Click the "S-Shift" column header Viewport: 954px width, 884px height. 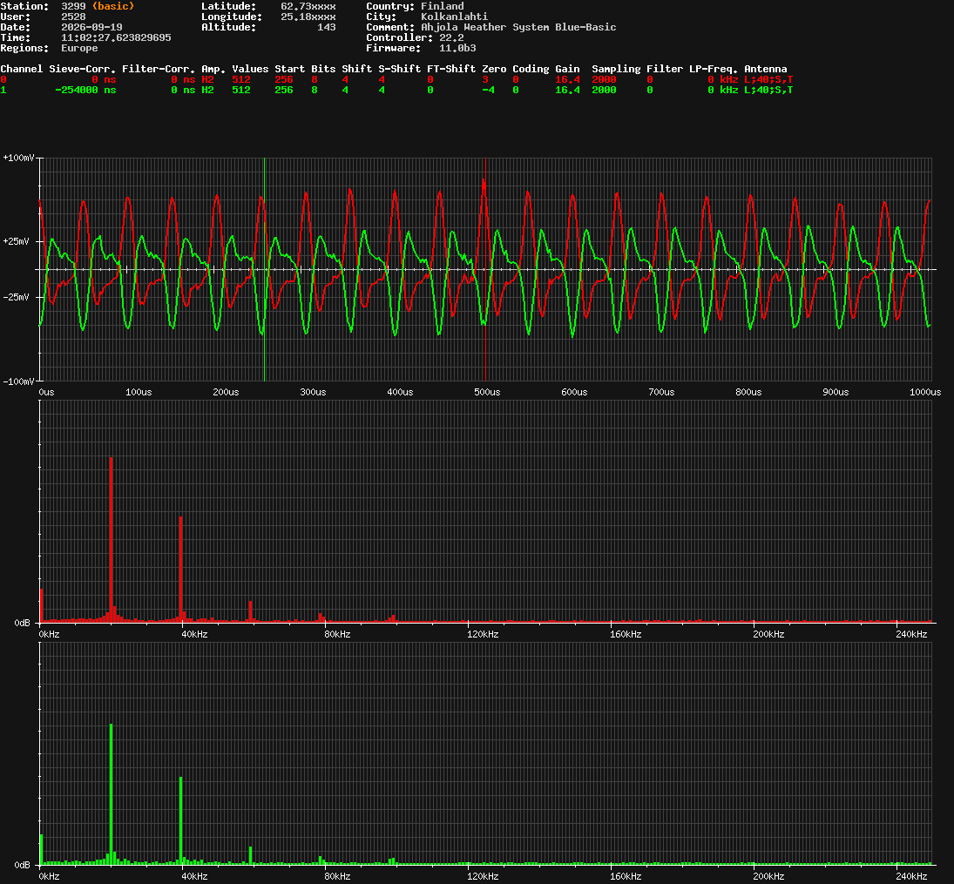[400, 69]
